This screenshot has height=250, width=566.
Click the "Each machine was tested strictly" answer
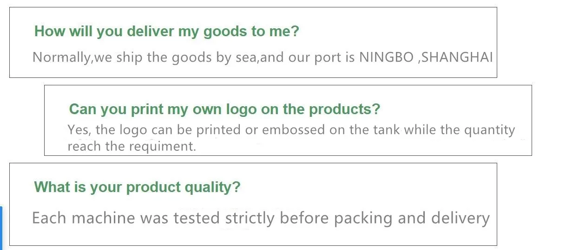coord(261,218)
